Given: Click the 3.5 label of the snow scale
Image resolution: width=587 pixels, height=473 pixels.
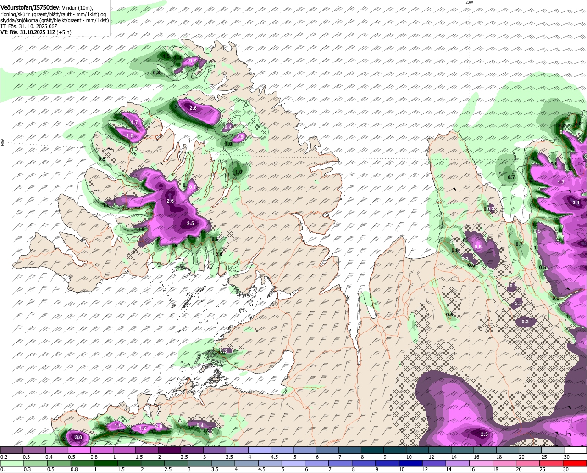Looking at the screenshot, I should (229, 457).
